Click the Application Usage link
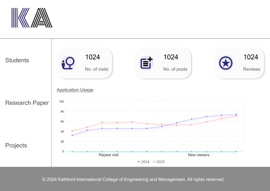 point(75,90)
